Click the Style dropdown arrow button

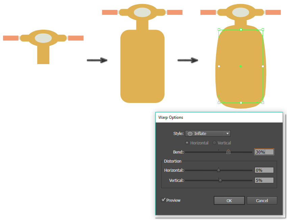coord(228,134)
